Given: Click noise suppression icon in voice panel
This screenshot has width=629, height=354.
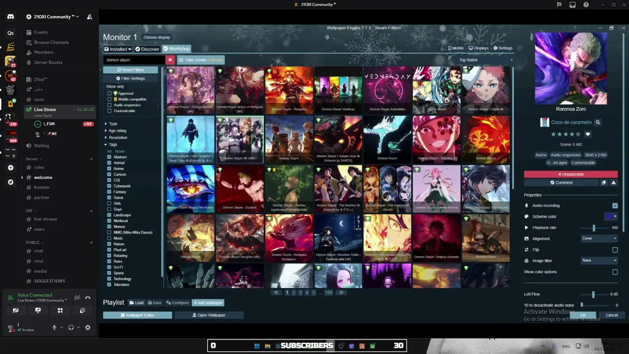Looking at the screenshot, I should 77,297.
